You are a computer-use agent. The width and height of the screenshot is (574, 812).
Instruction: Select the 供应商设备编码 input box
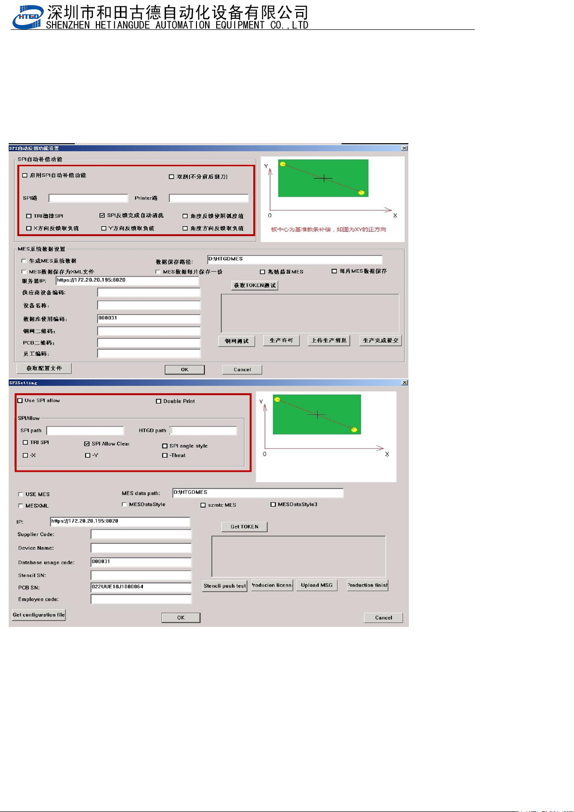point(149,293)
